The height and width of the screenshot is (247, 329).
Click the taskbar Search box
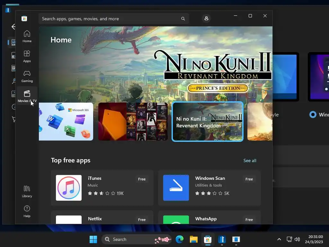click(137, 239)
